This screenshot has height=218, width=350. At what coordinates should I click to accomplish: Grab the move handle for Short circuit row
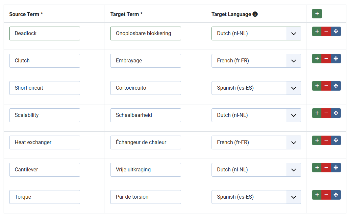336,86
